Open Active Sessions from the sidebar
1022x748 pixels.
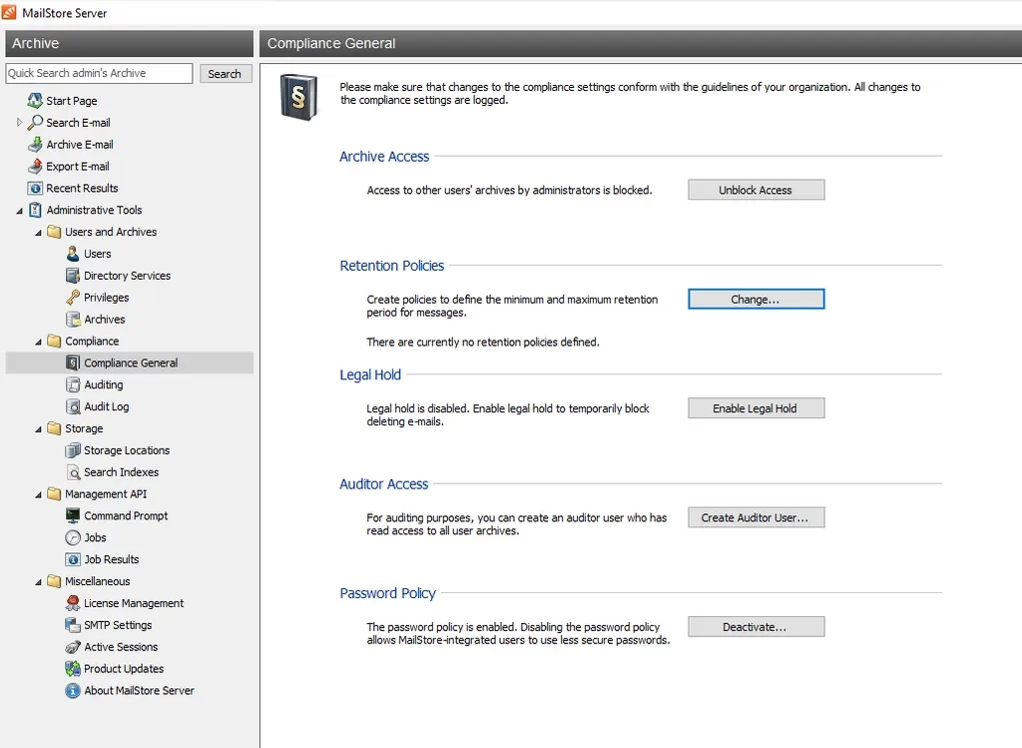(120, 647)
